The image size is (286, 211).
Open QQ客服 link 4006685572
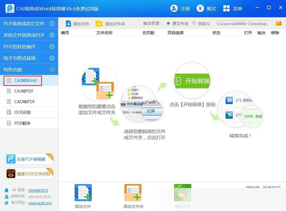[38, 190]
